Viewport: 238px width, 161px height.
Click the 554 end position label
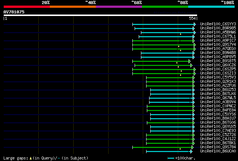click(x=192, y=18)
